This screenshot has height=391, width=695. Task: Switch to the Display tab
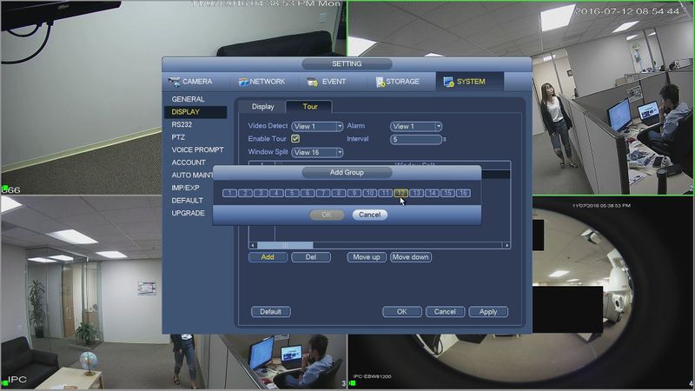262,107
